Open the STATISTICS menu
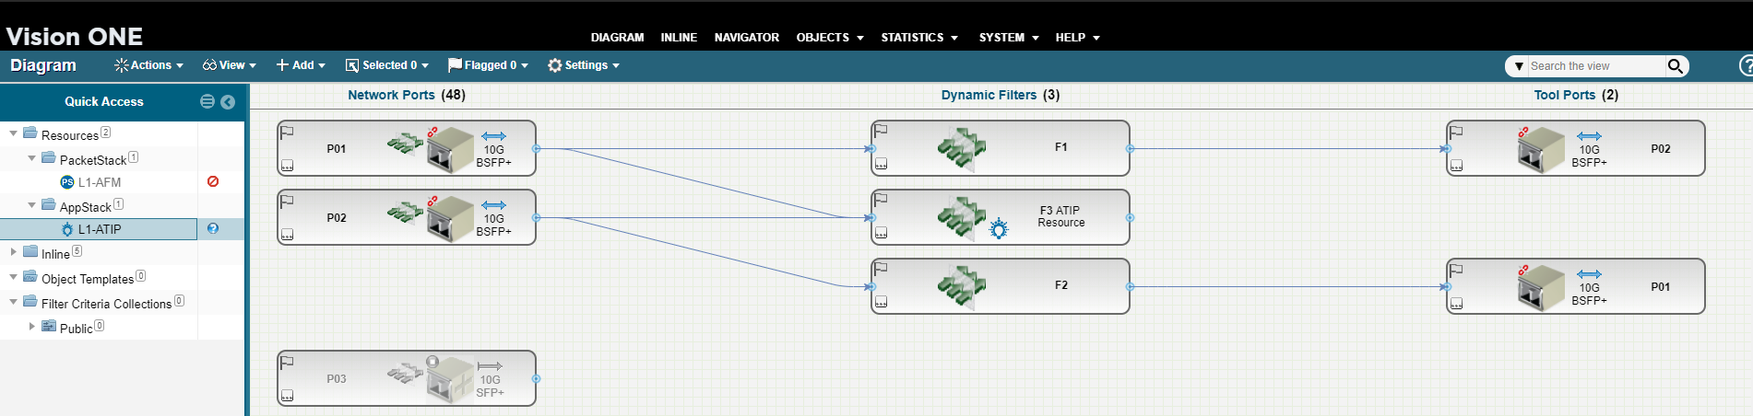 [918, 38]
